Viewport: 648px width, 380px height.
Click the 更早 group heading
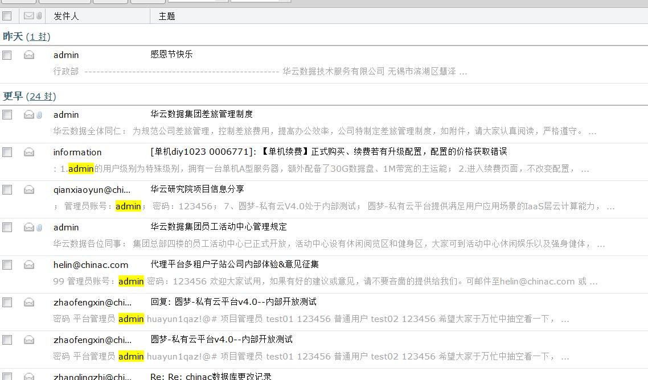tap(13, 96)
